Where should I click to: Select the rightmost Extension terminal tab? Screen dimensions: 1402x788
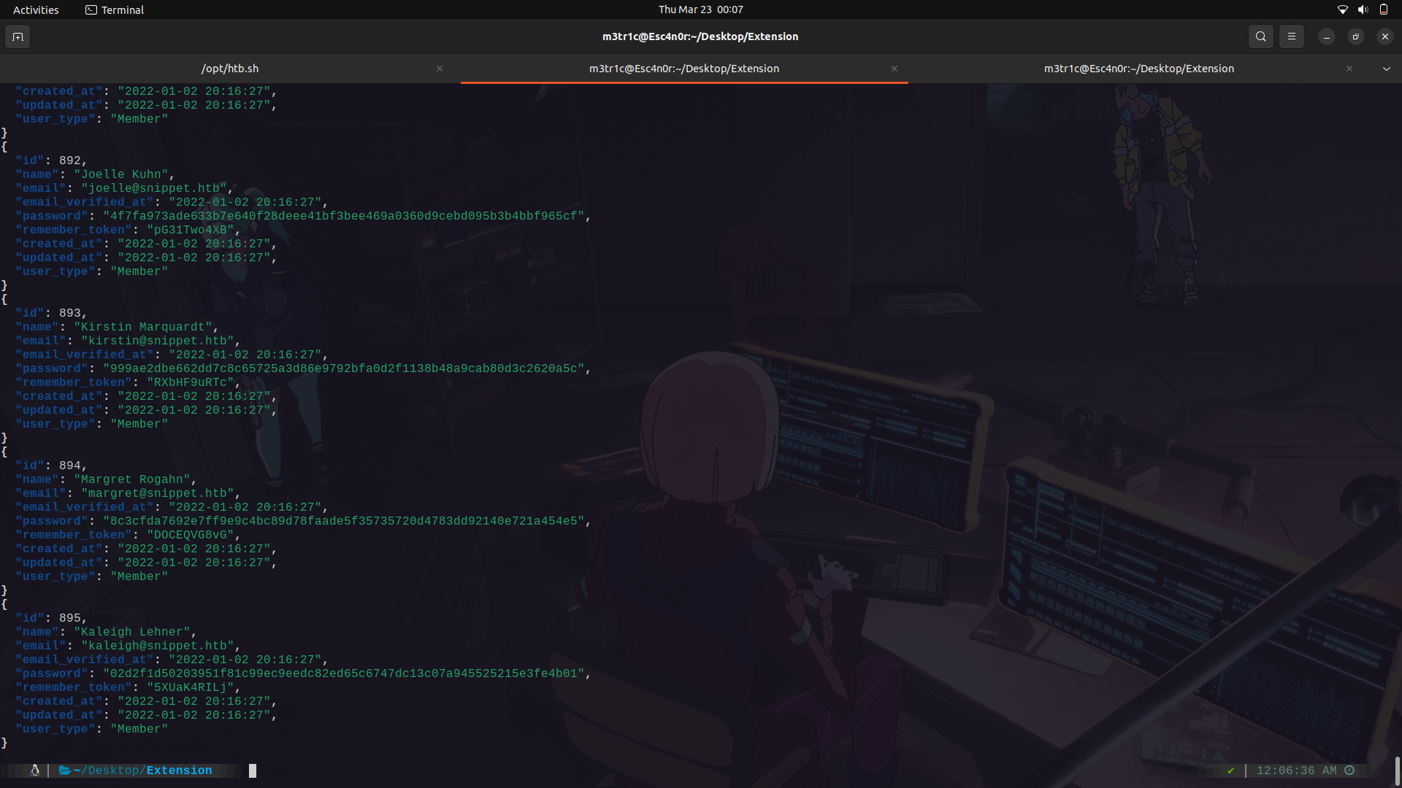click(x=1139, y=69)
